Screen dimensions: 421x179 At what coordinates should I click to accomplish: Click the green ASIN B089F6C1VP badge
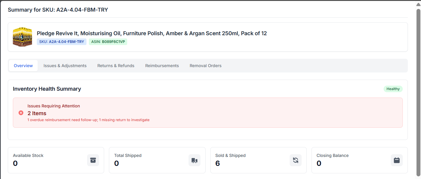(108, 42)
